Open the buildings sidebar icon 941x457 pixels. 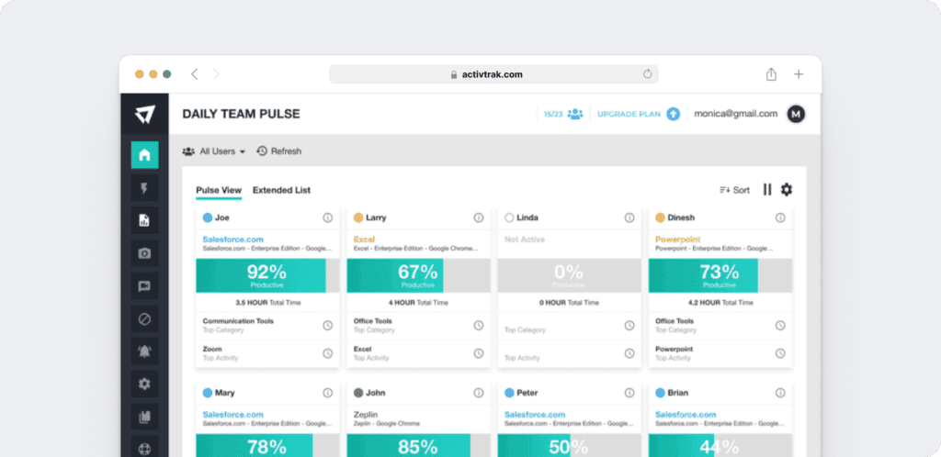(x=144, y=417)
